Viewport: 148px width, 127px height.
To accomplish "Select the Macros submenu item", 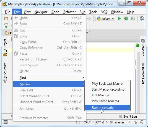I will 48,84.
